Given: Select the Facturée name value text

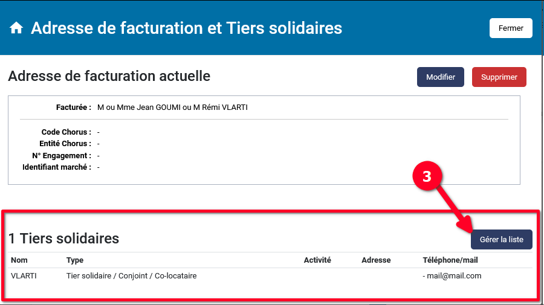Looking at the screenshot, I should (172, 108).
